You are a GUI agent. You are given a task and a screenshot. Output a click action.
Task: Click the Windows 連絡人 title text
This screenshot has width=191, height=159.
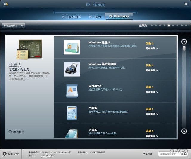(99, 42)
